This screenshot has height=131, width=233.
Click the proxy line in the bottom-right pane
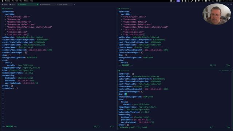click(124, 125)
